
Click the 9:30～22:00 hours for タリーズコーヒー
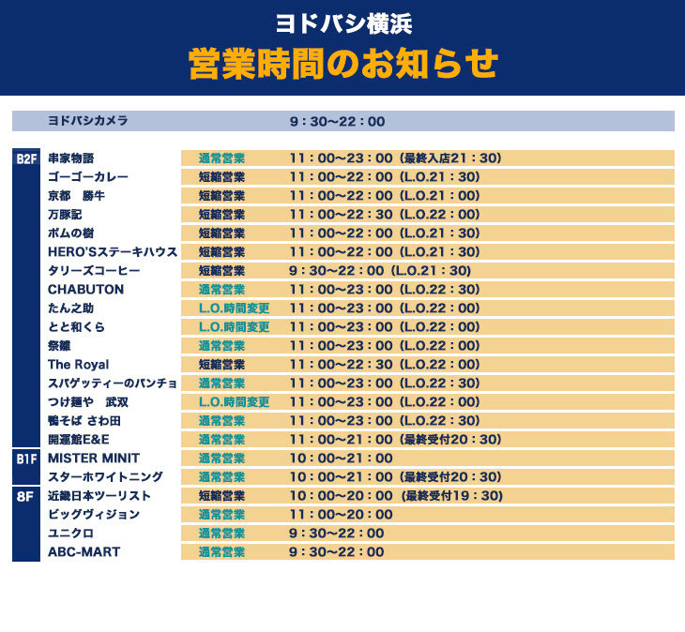pos(336,271)
